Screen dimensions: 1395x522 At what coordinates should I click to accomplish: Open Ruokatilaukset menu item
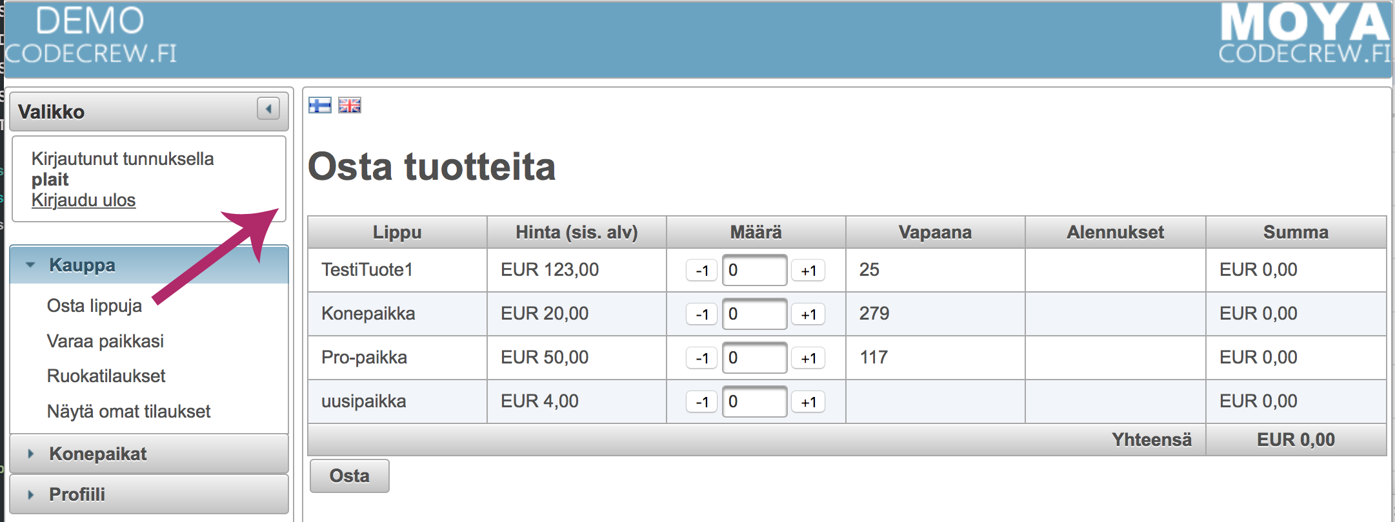point(106,376)
